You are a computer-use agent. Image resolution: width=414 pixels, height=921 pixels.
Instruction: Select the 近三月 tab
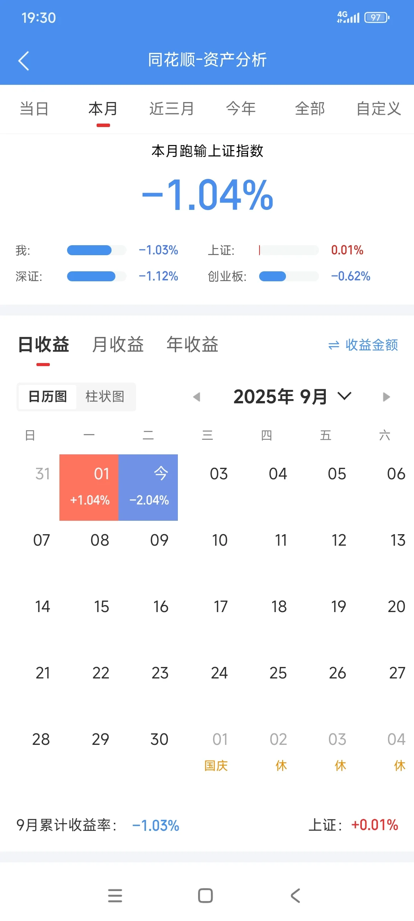tap(171, 109)
